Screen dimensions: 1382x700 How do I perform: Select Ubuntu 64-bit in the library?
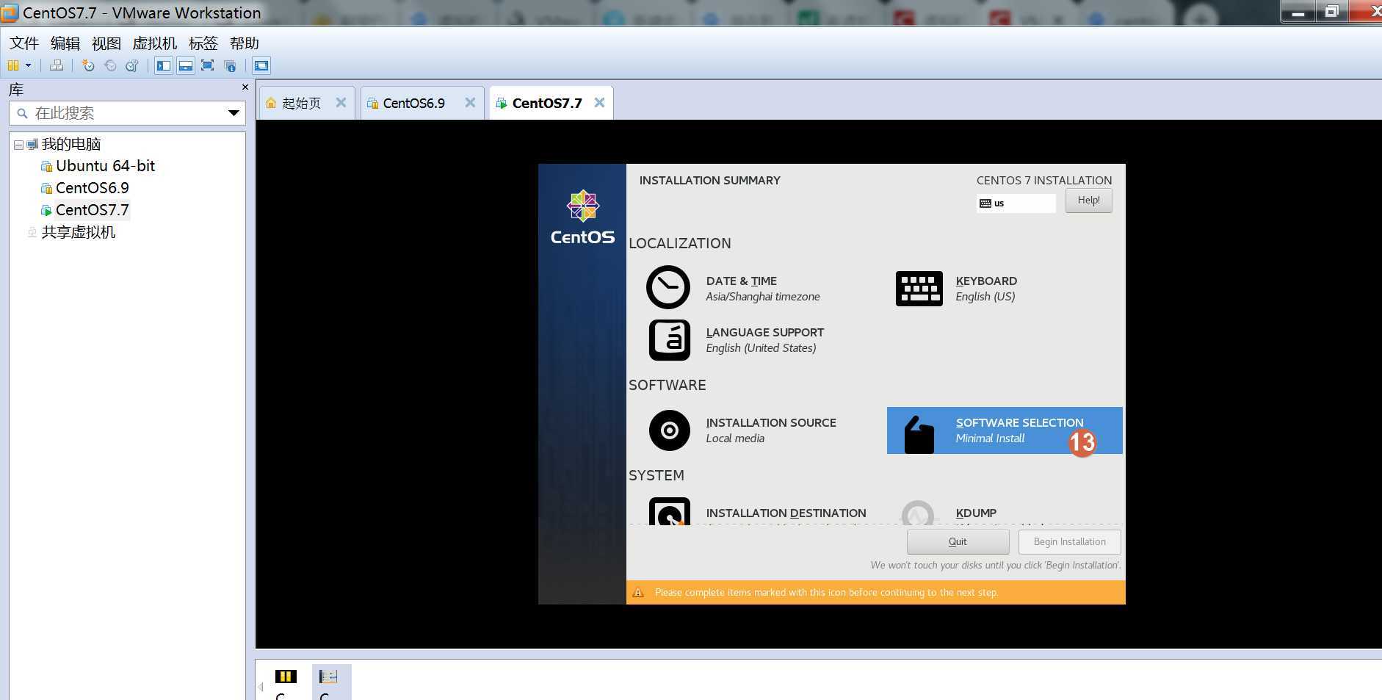(x=105, y=166)
